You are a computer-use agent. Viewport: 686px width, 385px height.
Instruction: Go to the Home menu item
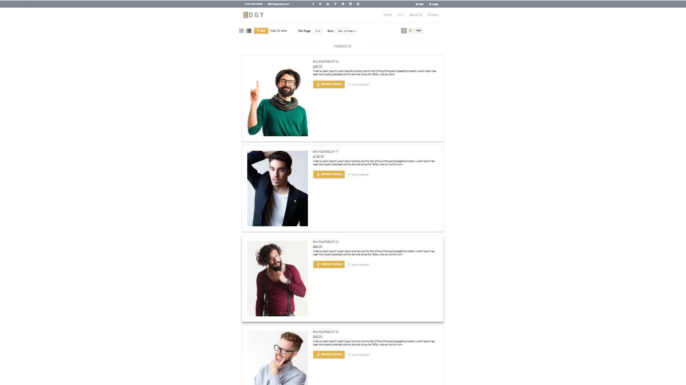coord(388,15)
